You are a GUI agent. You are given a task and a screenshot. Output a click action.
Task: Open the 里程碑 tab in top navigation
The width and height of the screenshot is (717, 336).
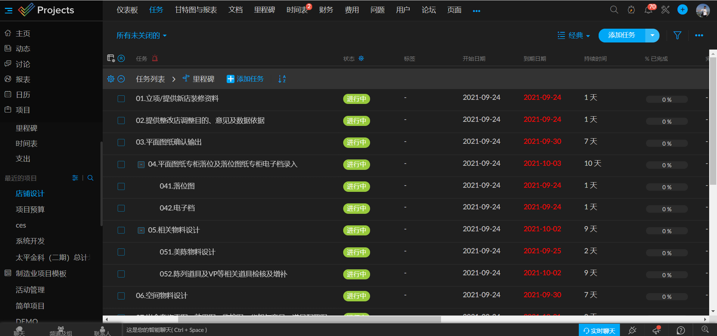point(264,10)
